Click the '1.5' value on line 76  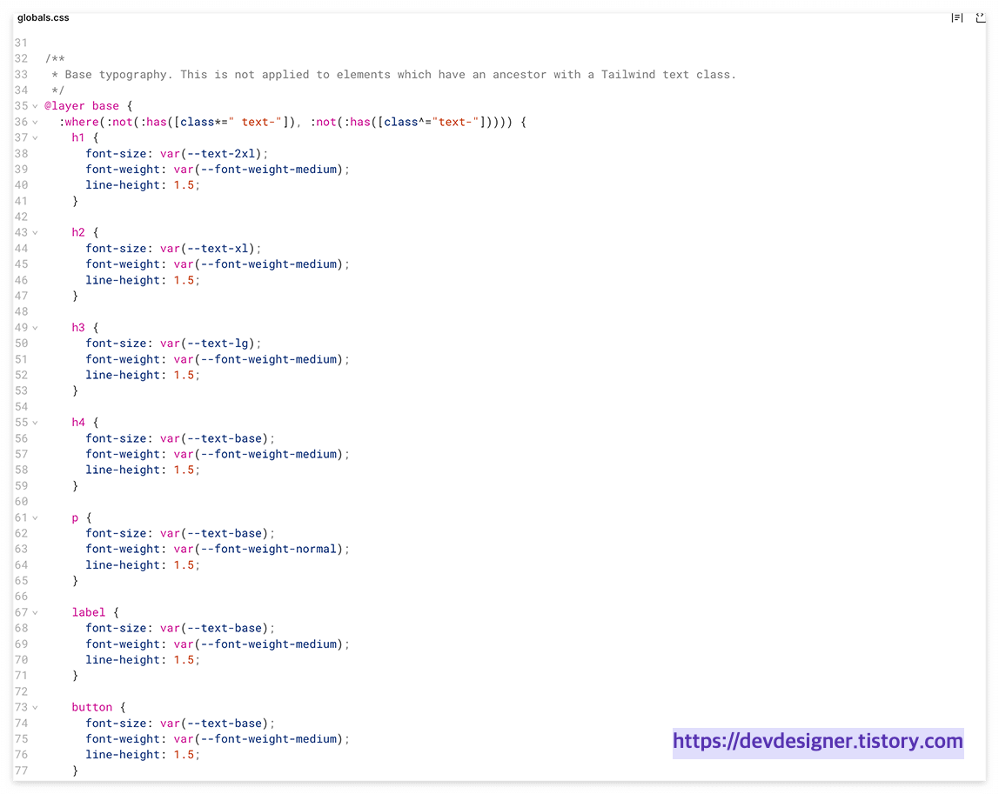[184, 755]
